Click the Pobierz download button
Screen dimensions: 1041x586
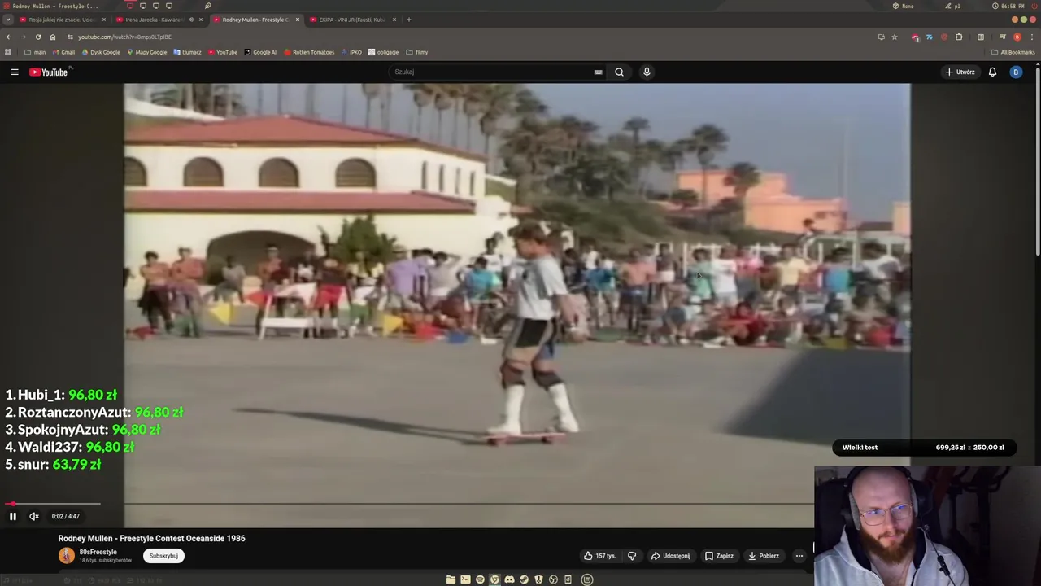(x=763, y=556)
